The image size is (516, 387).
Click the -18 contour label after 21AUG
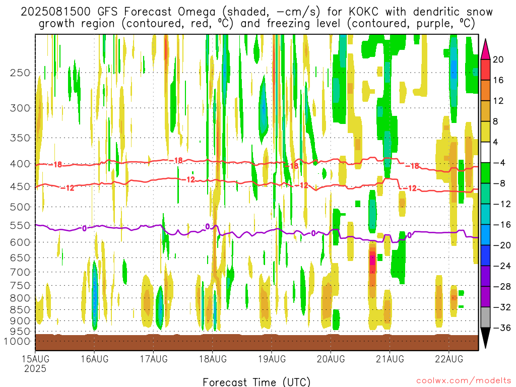click(x=412, y=166)
